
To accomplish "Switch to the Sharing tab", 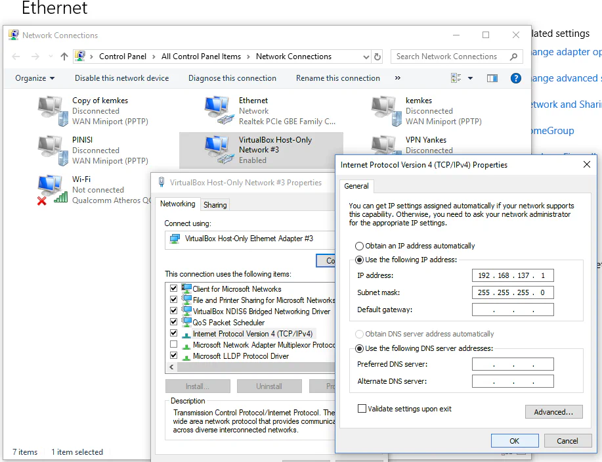I will 215,205.
